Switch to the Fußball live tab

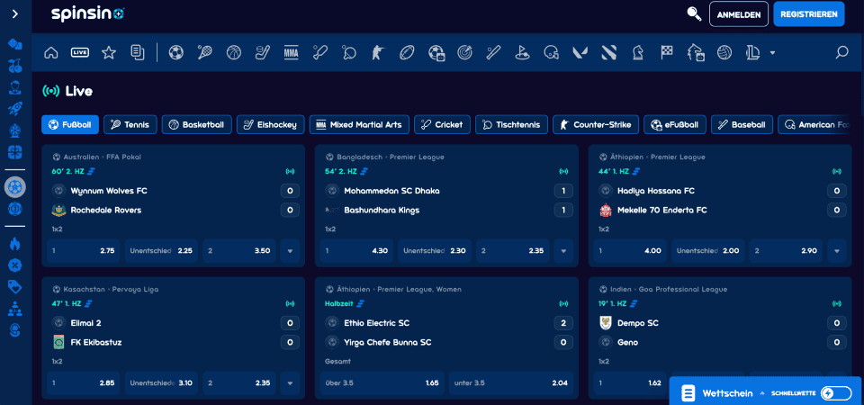click(70, 124)
